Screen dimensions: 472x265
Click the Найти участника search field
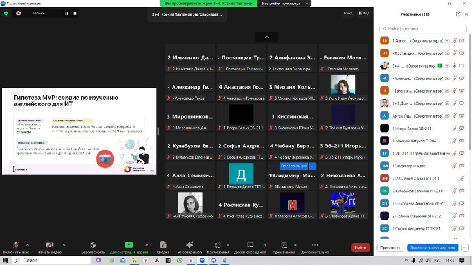pyautogui.click(x=423, y=28)
